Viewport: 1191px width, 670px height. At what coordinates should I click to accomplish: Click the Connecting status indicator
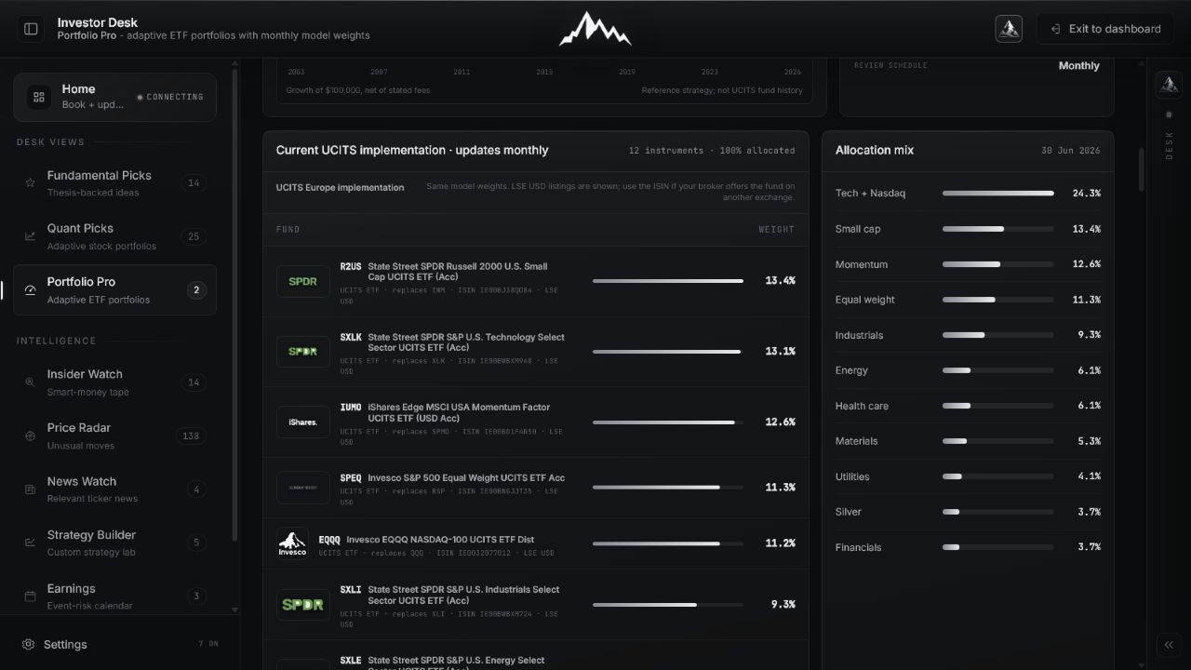(170, 97)
